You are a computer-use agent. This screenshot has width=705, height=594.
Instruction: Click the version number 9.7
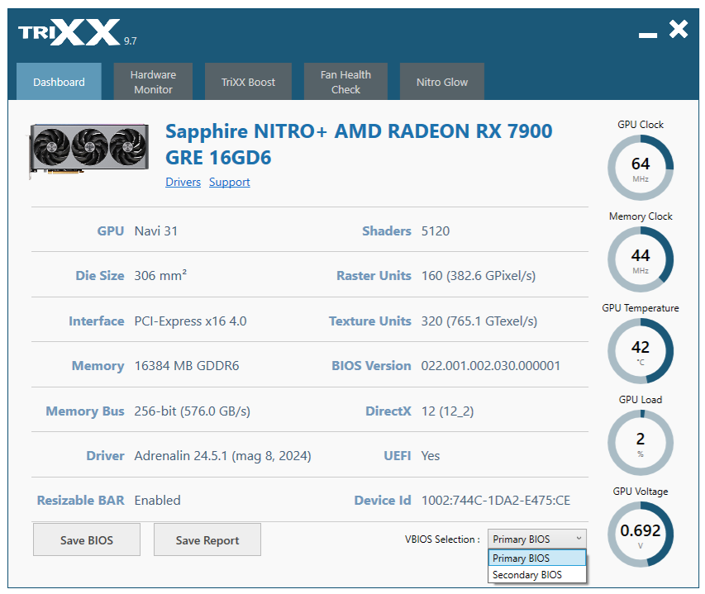click(x=131, y=40)
